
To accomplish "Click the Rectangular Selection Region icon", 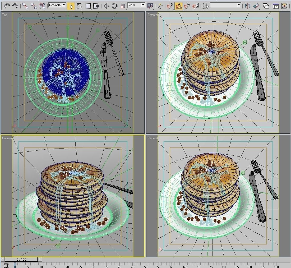I will (x=87, y=6).
